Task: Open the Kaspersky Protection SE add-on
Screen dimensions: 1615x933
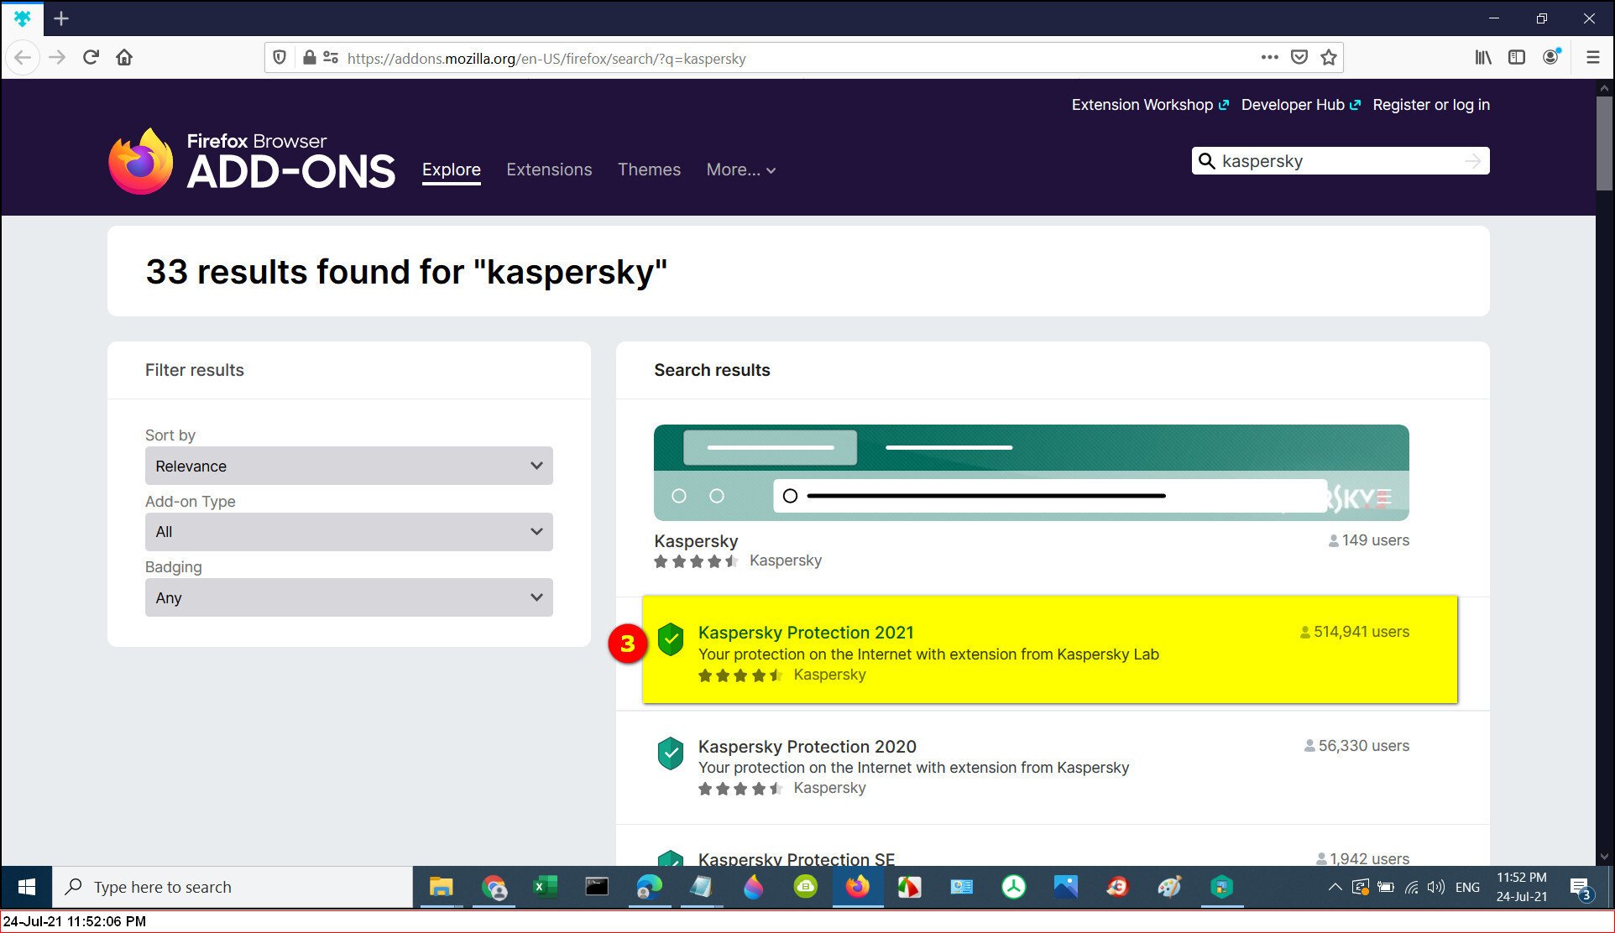Action: pos(797,858)
